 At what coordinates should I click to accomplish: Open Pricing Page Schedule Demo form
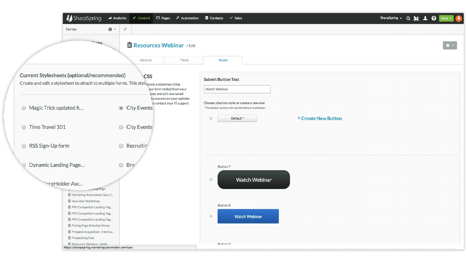tap(89, 226)
